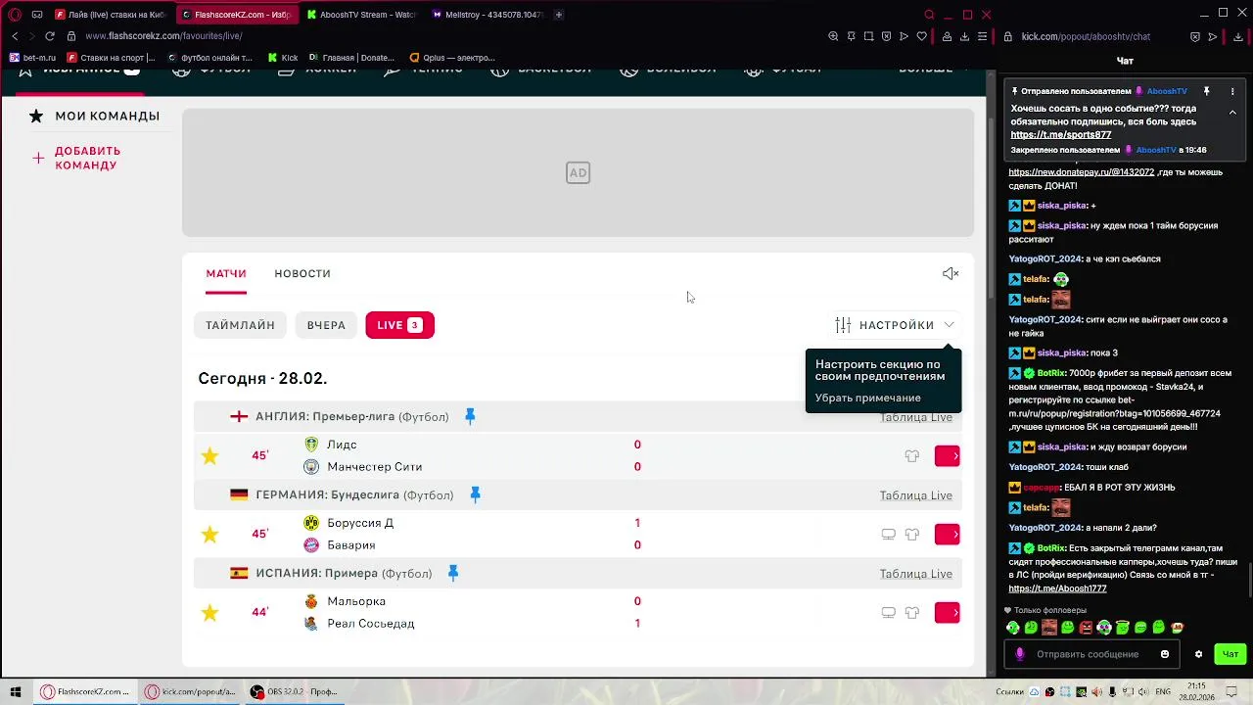1253x705 pixels.
Task: Open Windows Start button
Action: click(x=15, y=691)
